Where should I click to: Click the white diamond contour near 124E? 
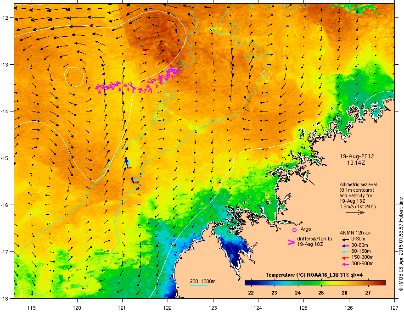[x=266, y=75]
